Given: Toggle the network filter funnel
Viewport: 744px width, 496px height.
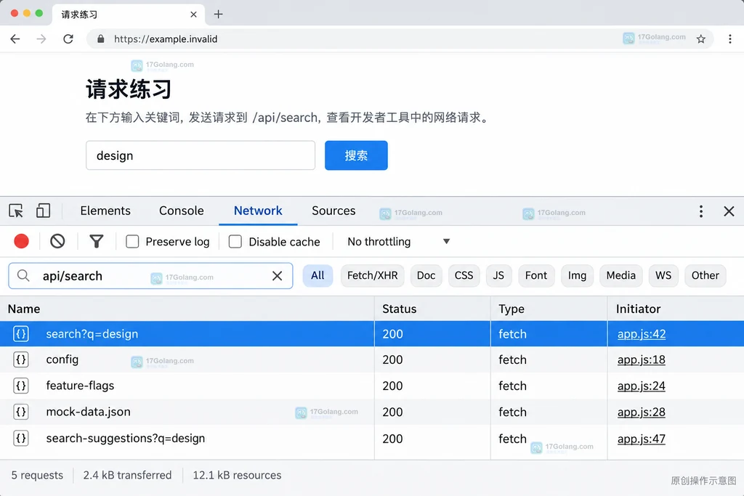Looking at the screenshot, I should [x=97, y=241].
